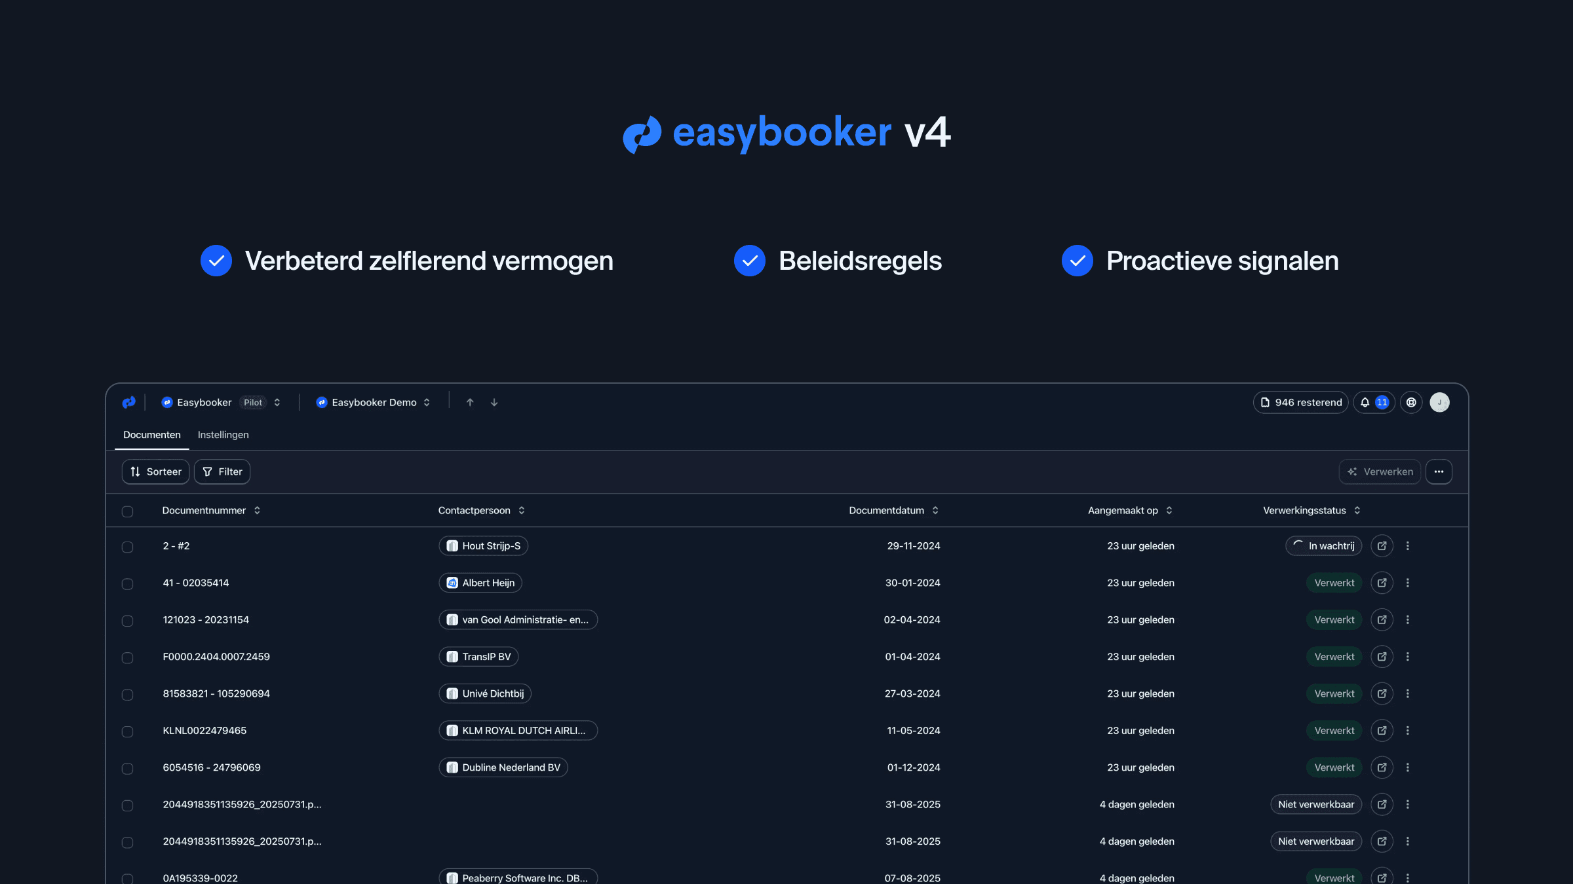Viewport: 1573px width, 884px height.
Task: Click the Easybooker logo icon in the header
Action: click(x=129, y=402)
